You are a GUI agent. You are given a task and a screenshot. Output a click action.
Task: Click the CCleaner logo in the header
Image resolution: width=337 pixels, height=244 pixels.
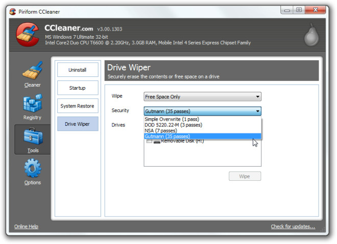[28, 35]
